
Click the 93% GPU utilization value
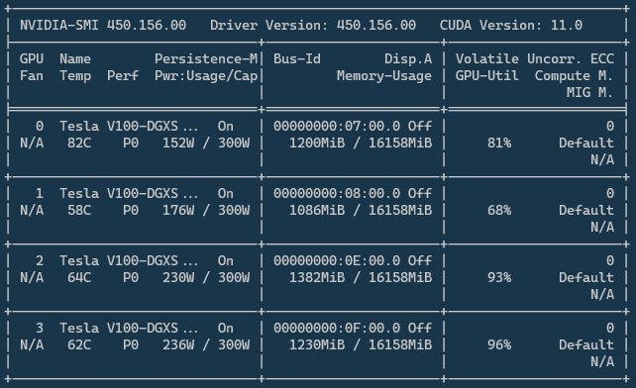click(499, 278)
